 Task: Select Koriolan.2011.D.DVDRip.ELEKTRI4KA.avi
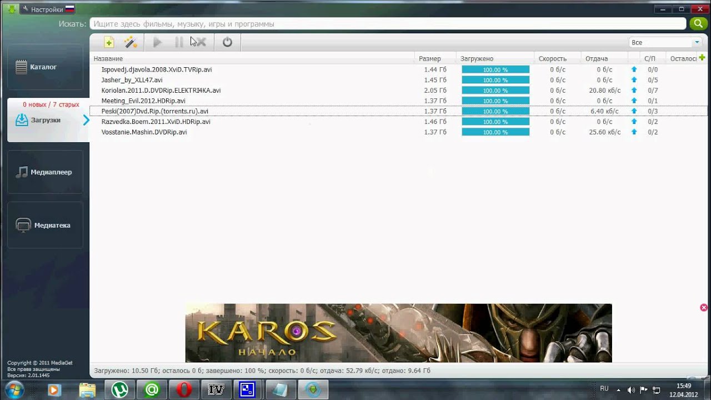(x=161, y=91)
